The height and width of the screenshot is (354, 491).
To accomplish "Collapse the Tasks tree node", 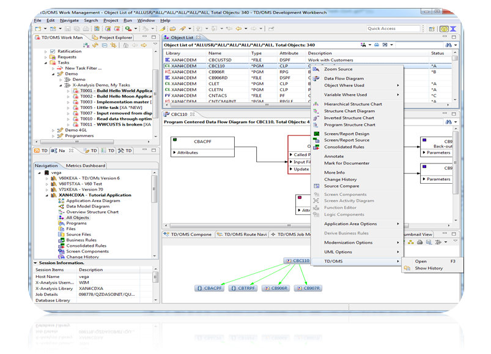I will click(x=46, y=62).
